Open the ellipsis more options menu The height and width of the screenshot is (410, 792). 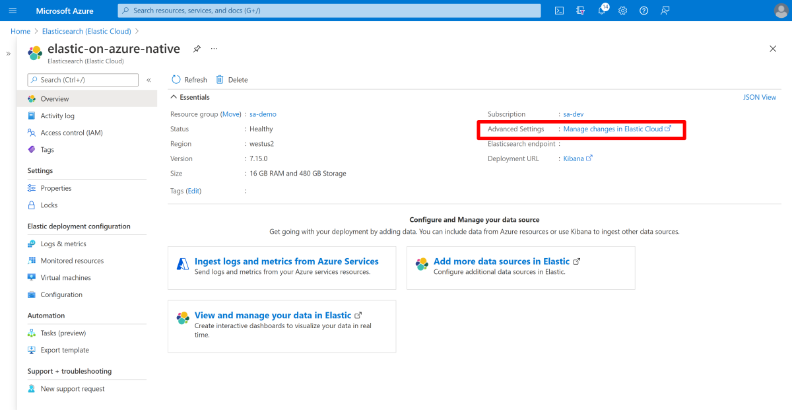point(214,49)
